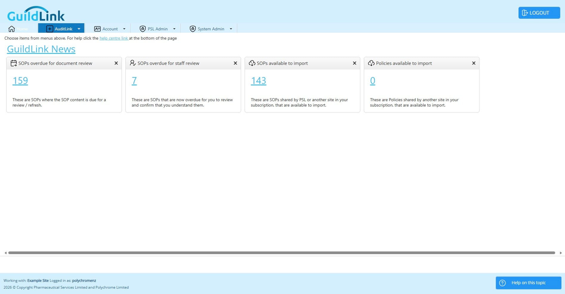The width and height of the screenshot is (565, 294).
Task: Click the question mark help icon
Action: (502, 283)
